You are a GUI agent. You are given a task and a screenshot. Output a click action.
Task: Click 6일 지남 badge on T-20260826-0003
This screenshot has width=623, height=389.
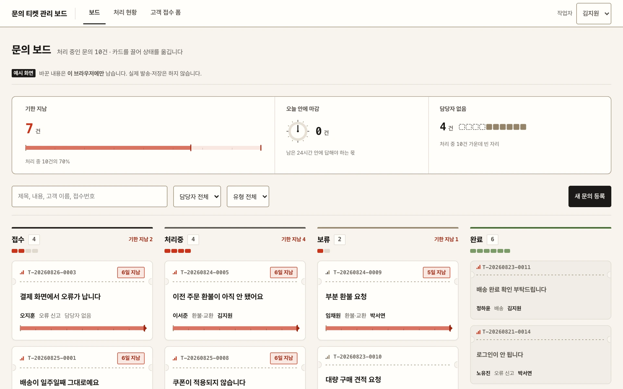pos(131,273)
